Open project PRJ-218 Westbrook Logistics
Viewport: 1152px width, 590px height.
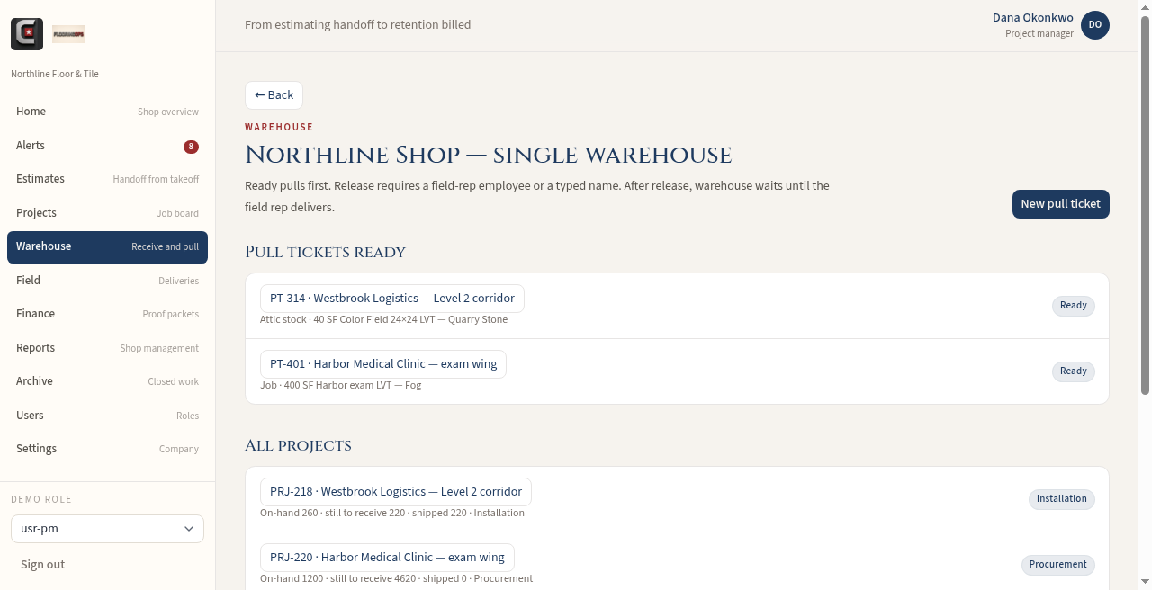[x=396, y=492]
